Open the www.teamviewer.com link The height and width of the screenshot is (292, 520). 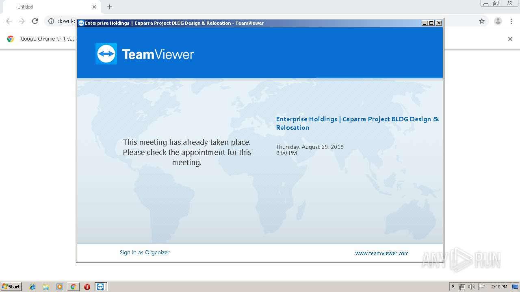(382, 253)
